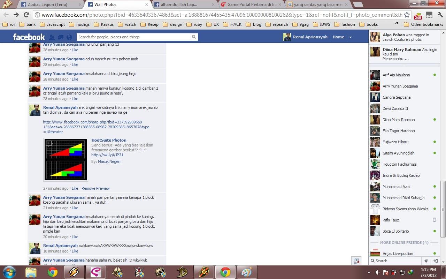Chat with Gitami Ayuningdiah
This screenshot has height=279, width=446.
[x=404, y=153]
